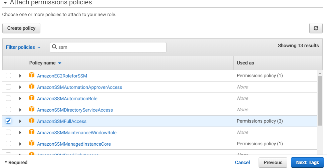Click the policy icon beside AmazonSSMManagedInstanceCore
The image size is (327, 168).
point(32,143)
